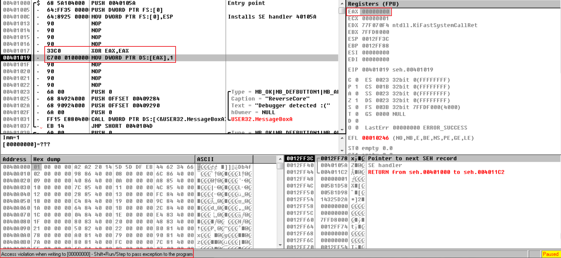Click the 'Pointer to next SEH record' stack comment
The image size is (561, 258).
pos(412,158)
